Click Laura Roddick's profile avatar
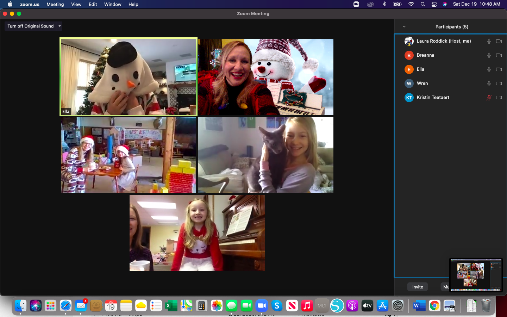This screenshot has width=507, height=317. [x=409, y=41]
